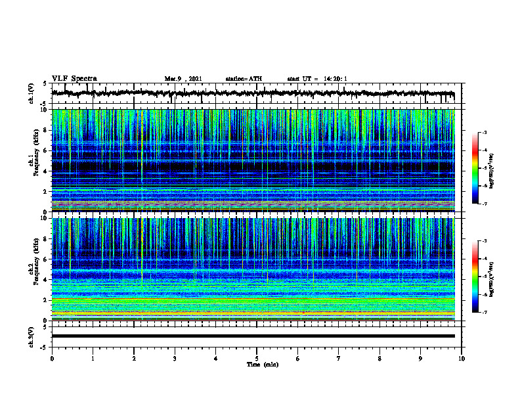Image resolution: width=520 pixels, height=402 pixels.
Task: Click time-axis tick label "8"
Action: (379, 359)
